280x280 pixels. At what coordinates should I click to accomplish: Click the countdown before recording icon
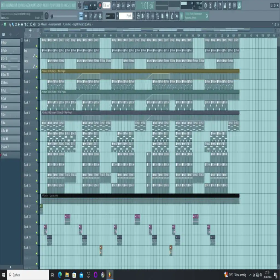coord(123,5)
